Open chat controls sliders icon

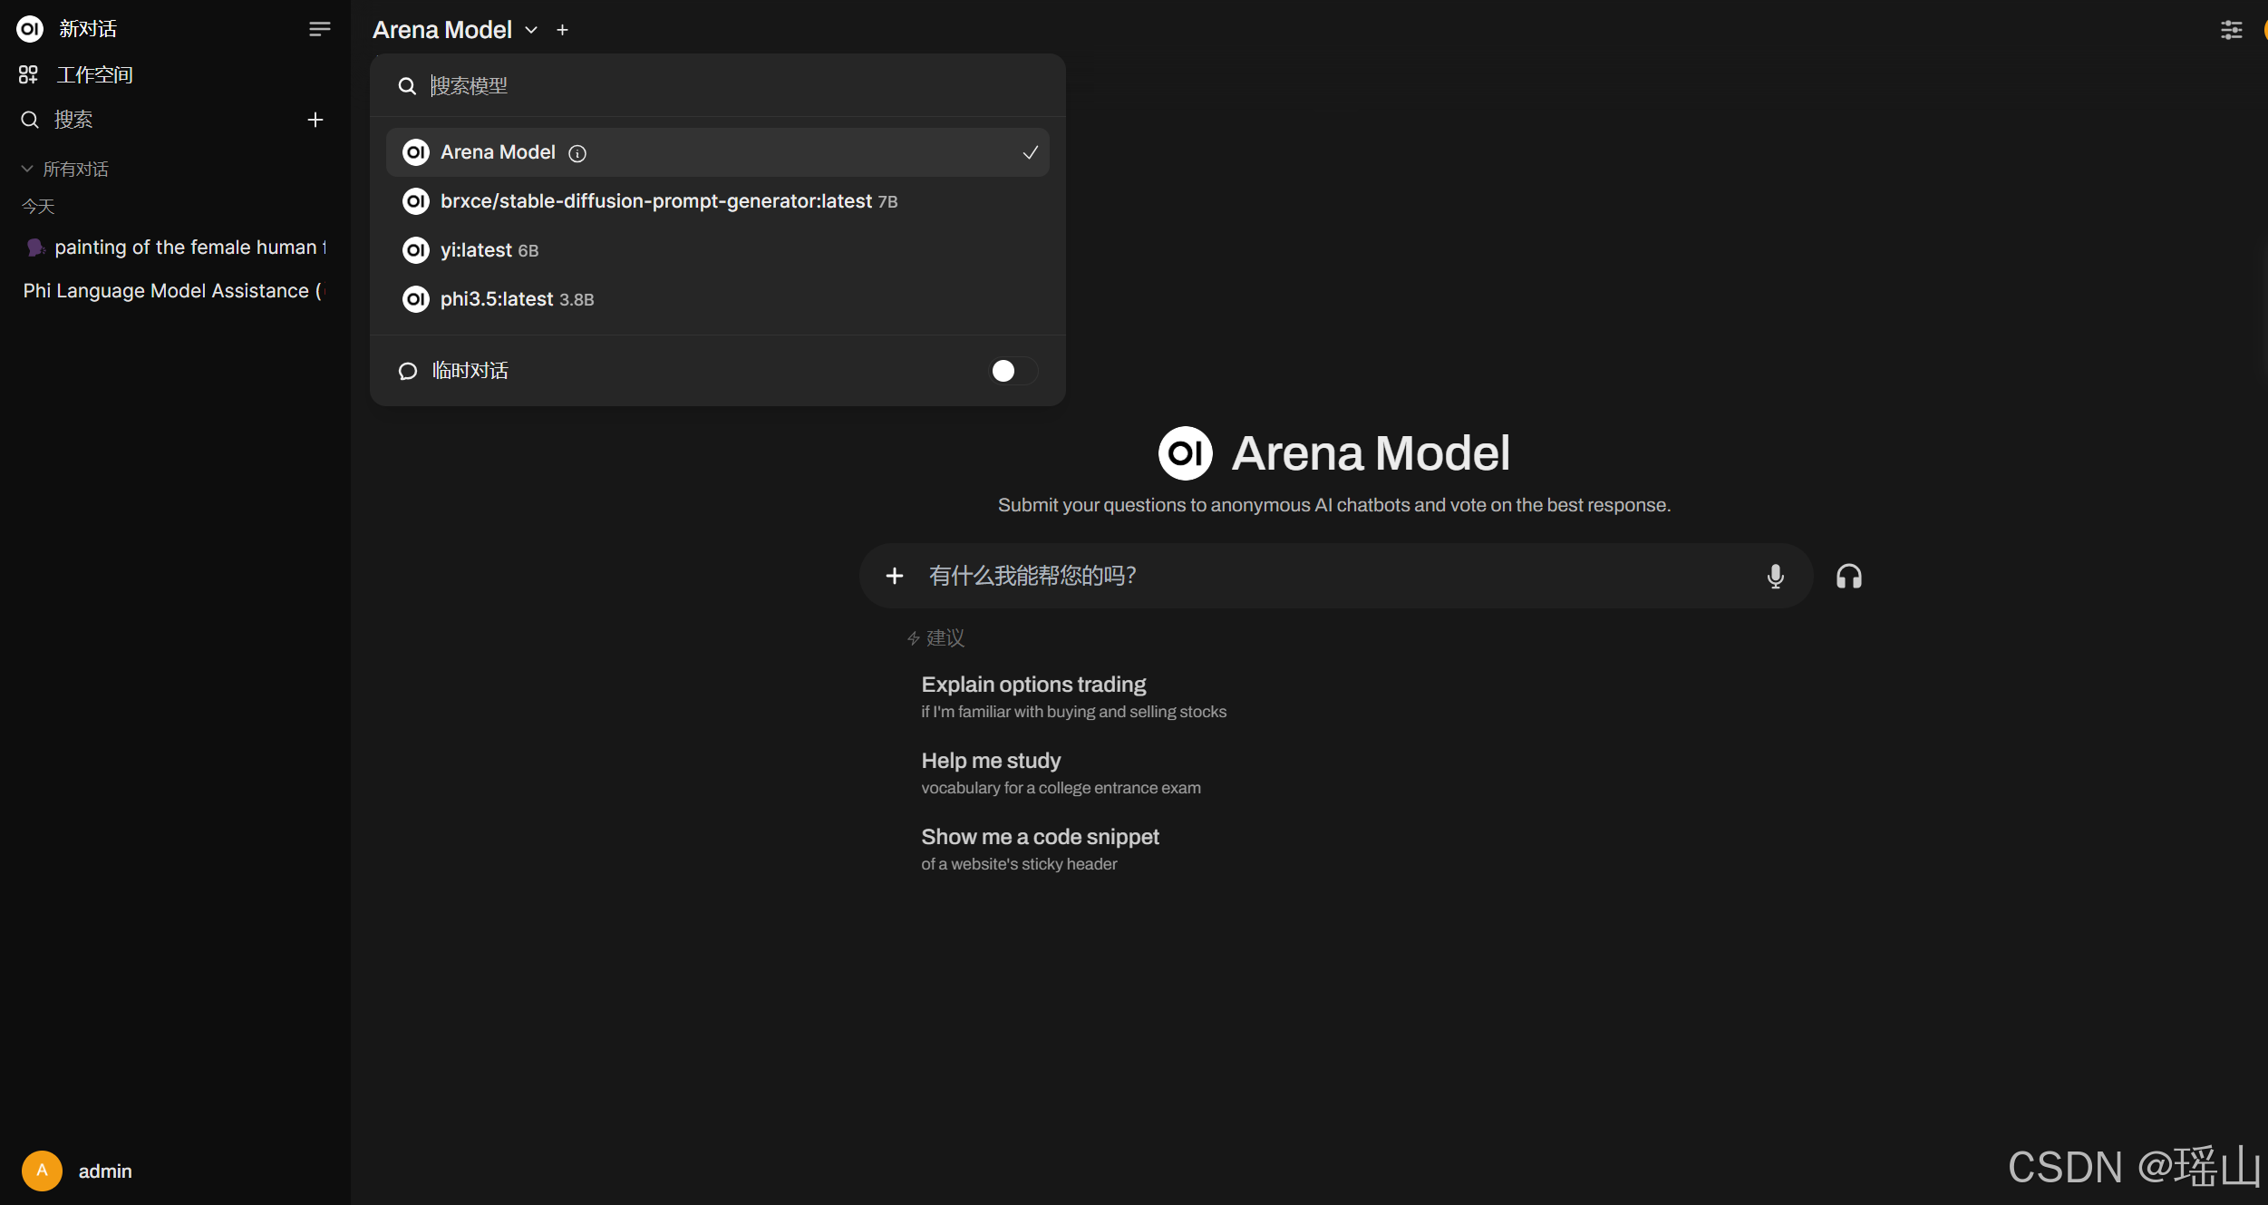[2231, 30]
